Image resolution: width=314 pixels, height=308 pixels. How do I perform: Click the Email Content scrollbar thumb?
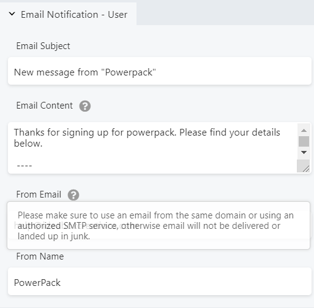(304, 141)
